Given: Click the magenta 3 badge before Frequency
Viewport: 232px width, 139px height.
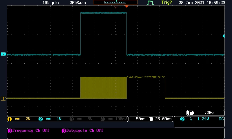Looking at the screenshot, I should [x=10, y=131].
